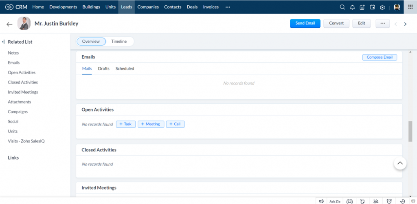The image size is (417, 204).
Task: Open the apps grid launcher
Action: [410, 7]
